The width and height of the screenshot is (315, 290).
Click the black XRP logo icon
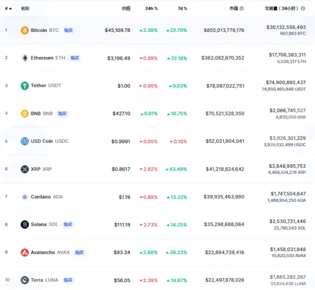point(24,169)
